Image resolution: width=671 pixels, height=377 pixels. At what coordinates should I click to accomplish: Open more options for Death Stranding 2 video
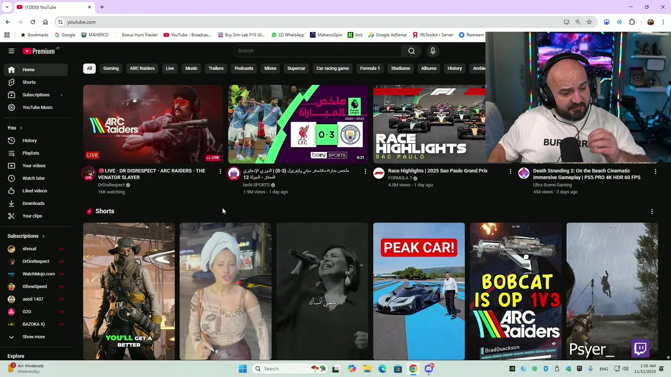pyautogui.click(x=655, y=171)
